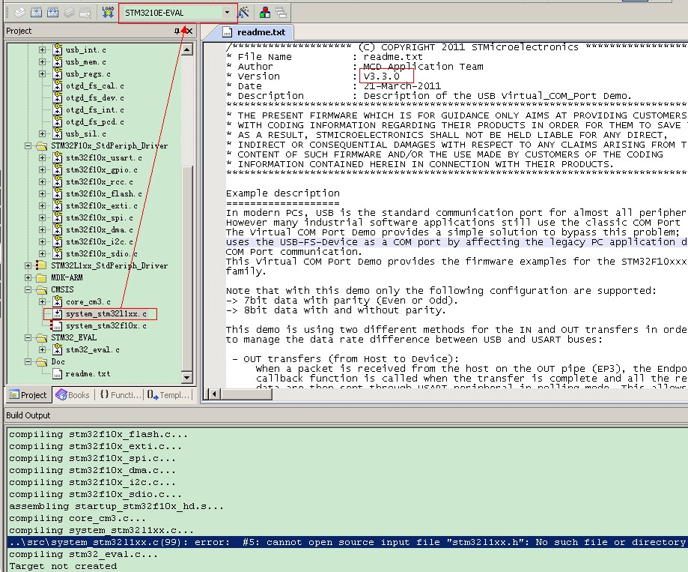Click the Translate current file toolbar icon
Image resolution: width=688 pixels, height=572 pixels.
19,13
